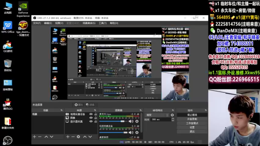The width and height of the screenshot is (260, 146).
Task: Open the 视图(V) menu
Action: (59, 23)
